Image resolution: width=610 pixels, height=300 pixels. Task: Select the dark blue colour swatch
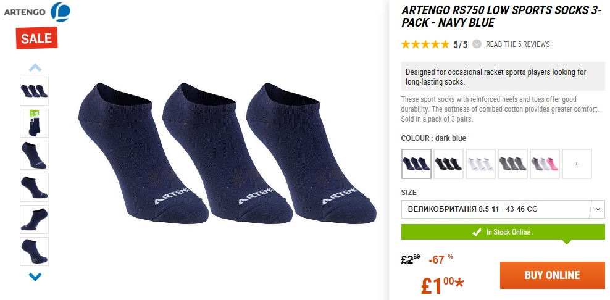click(x=416, y=164)
